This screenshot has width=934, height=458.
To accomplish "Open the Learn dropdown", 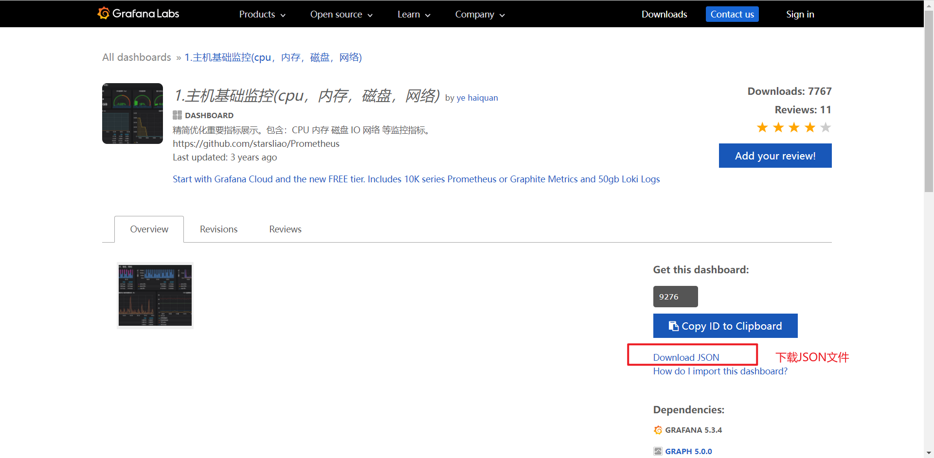I will pyautogui.click(x=414, y=15).
